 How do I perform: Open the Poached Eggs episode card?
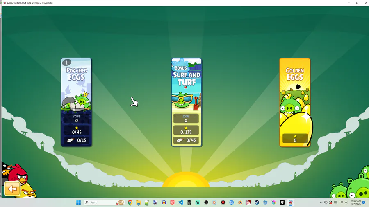coord(76,102)
